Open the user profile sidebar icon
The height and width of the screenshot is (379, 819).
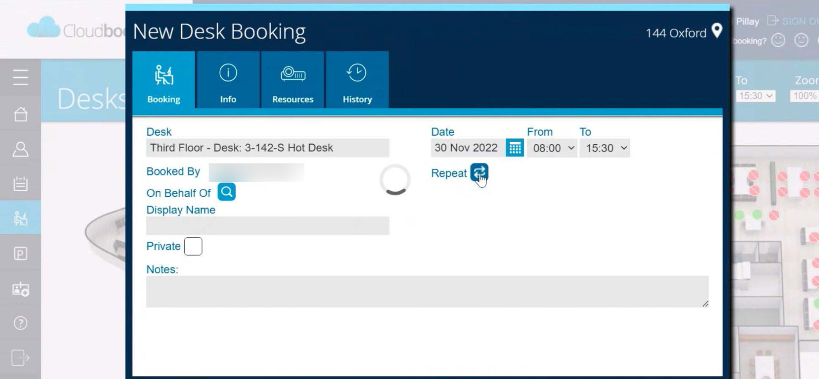(x=20, y=149)
